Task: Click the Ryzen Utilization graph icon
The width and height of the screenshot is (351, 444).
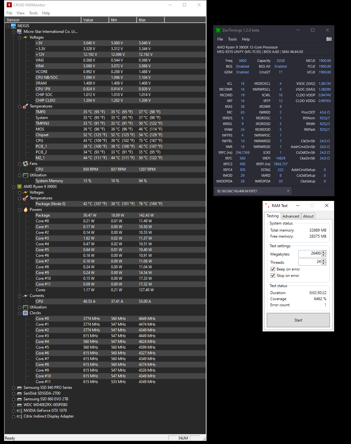Action: (26, 307)
